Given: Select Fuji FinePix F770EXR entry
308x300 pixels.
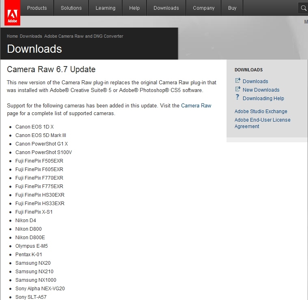Looking at the screenshot, I should [39, 178].
